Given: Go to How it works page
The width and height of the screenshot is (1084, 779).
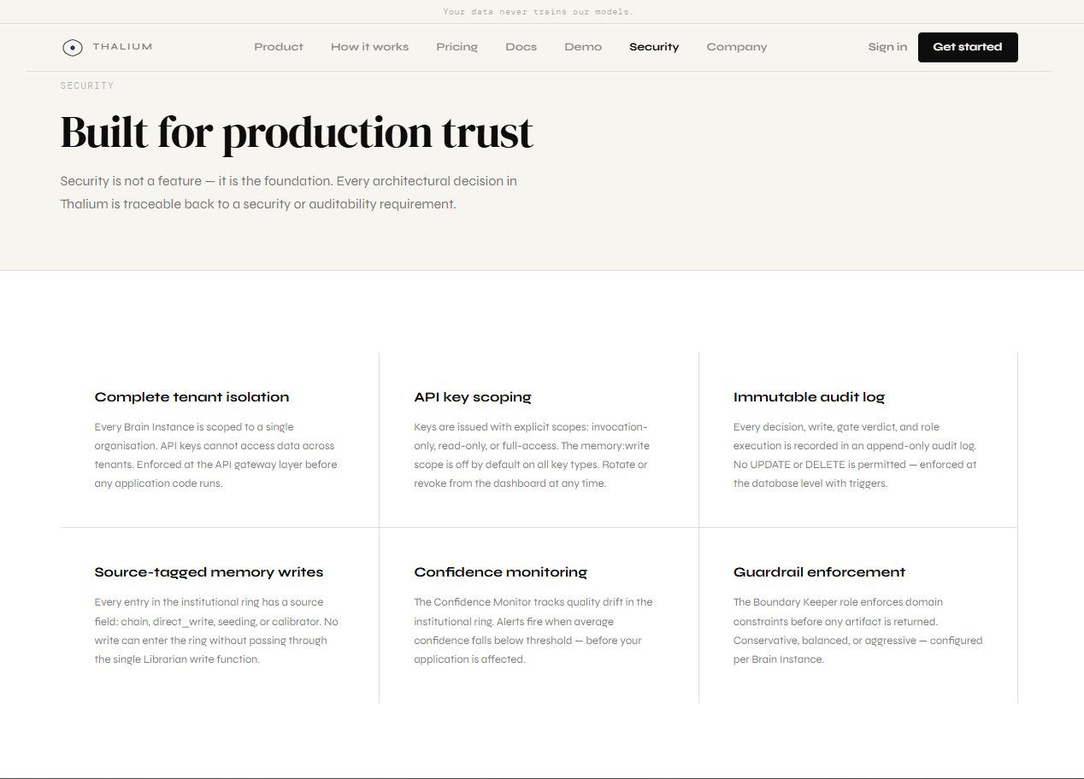Looking at the screenshot, I should click(x=369, y=47).
